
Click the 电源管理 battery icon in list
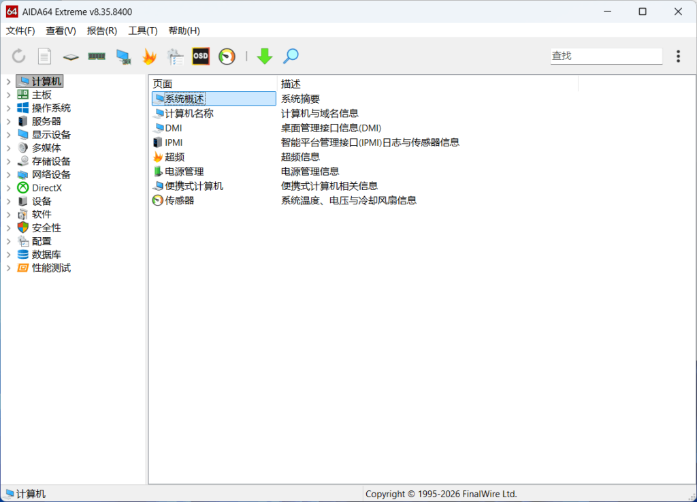click(x=158, y=172)
